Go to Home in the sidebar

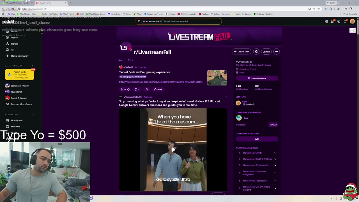coord(14,31)
